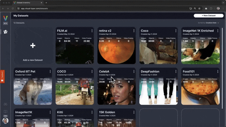
Task: Click the COCO dataset title
Action: [x=62, y=71]
